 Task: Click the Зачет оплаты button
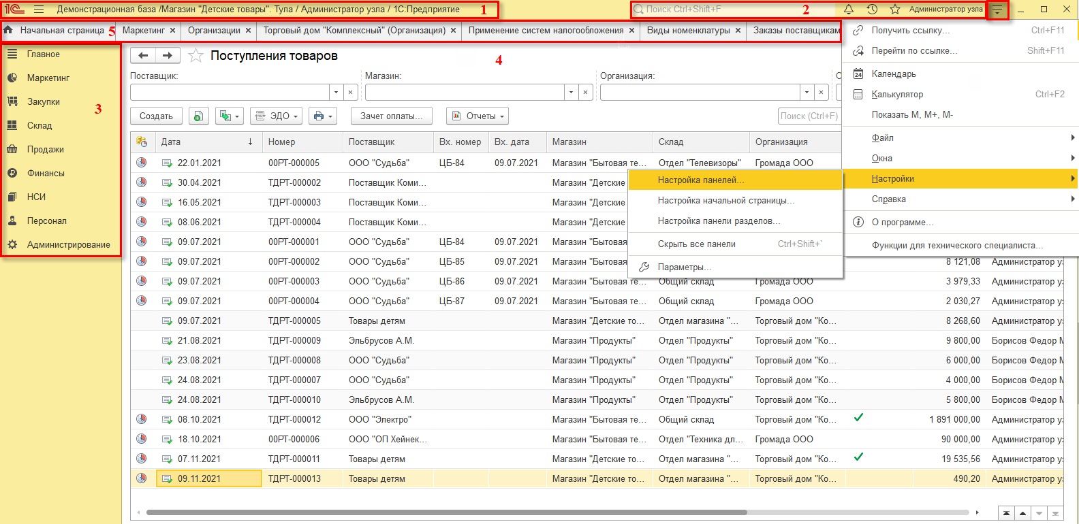click(x=391, y=116)
